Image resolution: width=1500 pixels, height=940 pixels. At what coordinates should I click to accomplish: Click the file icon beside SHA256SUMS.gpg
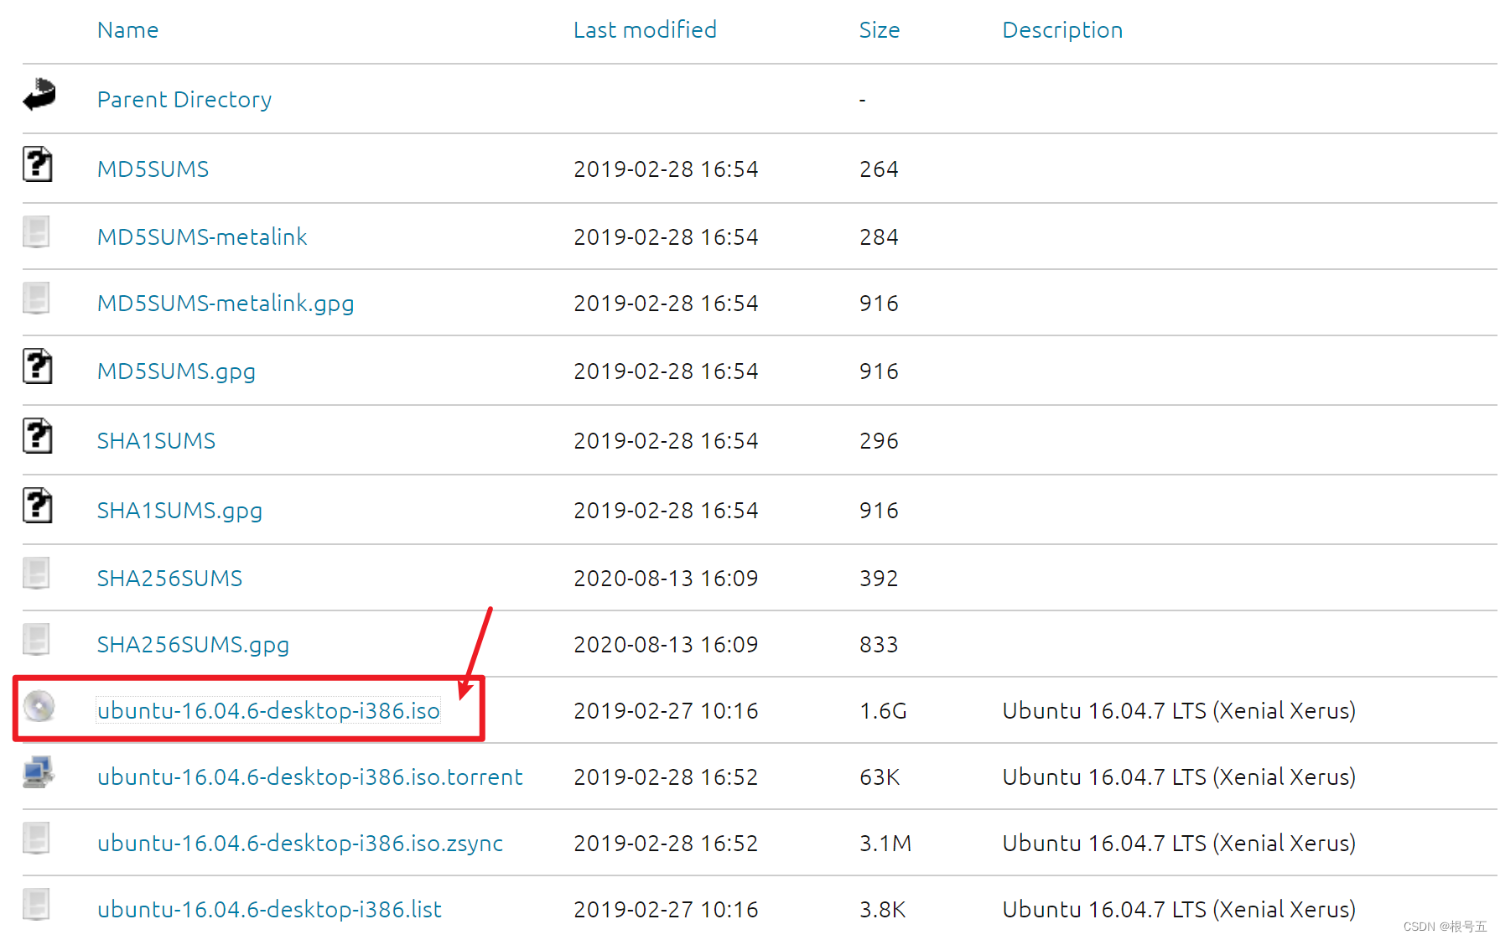36,640
